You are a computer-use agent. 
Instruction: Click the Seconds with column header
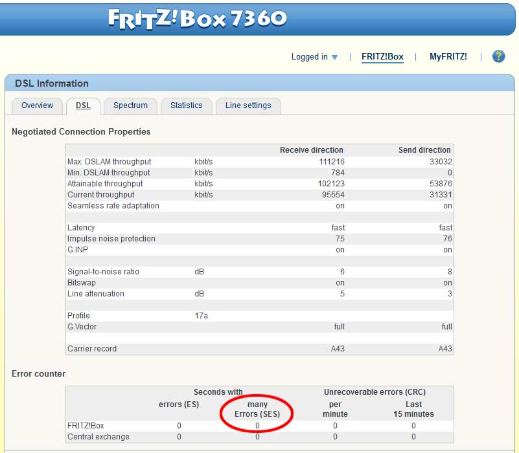point(218,392)
